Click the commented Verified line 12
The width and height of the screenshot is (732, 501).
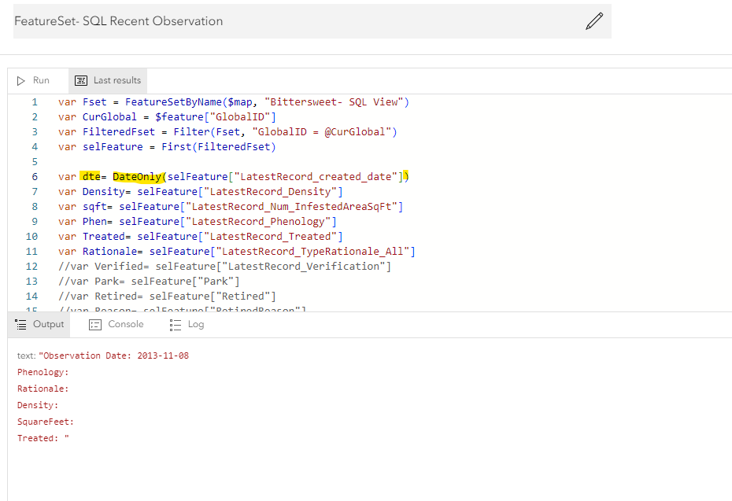point(224,266)
